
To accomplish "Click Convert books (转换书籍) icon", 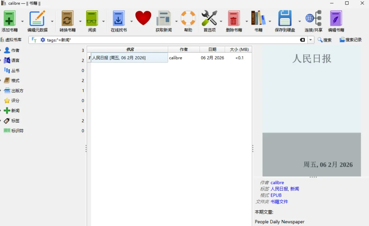I will click(67, 18).
